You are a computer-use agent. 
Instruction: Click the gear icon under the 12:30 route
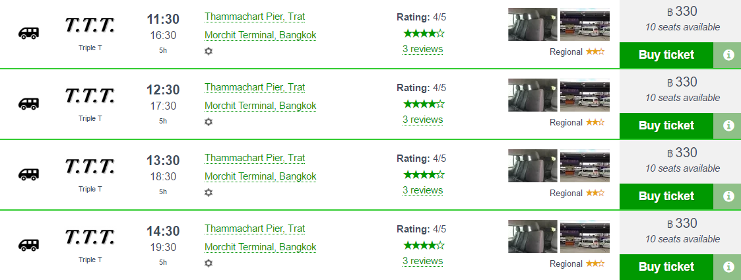pyautogui.click(x=209, y=122)
